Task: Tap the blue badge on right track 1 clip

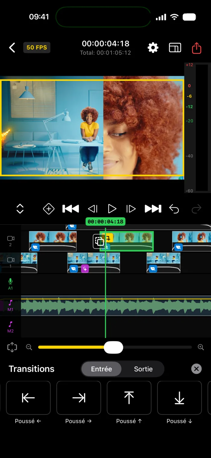Action: [153, 269]
